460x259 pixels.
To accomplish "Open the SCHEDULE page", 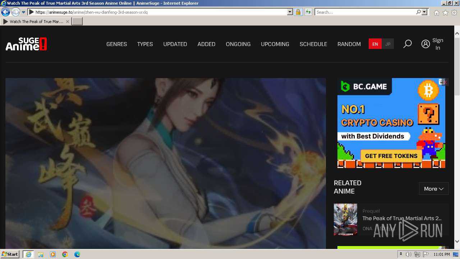I will 313,44.
